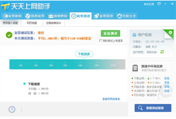This screenshot has height=119, width=176.
Task: Click the 天天上网助手 logo icon
Action: (5, 6)
